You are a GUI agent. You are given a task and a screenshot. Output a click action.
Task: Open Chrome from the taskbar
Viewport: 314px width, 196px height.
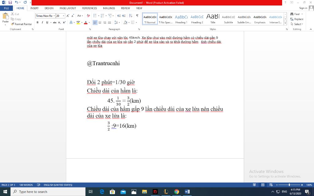pyautogui.click(x=176, y=192)
